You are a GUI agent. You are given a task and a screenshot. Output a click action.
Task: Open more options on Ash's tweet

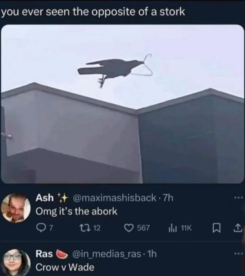(x=239, y=198)
